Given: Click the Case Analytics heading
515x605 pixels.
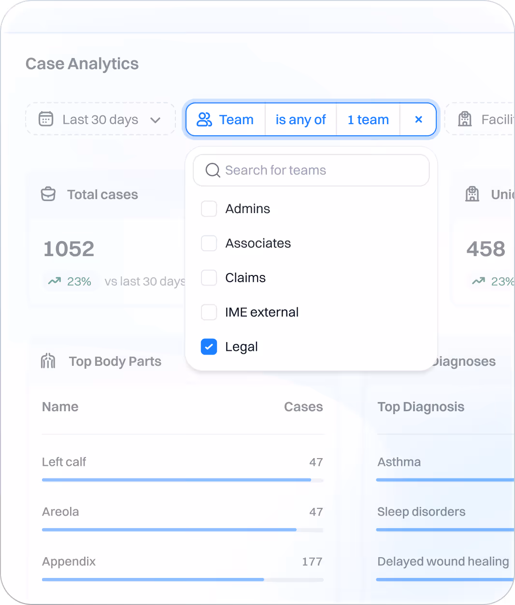Looking at the screenshot, I should [82, 64].
